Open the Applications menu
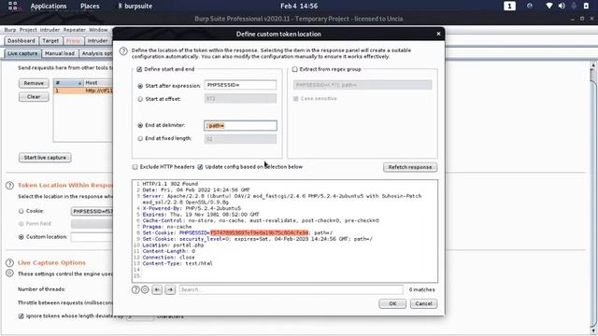Viewport: 598px width, 336px height. click(49, 7)
